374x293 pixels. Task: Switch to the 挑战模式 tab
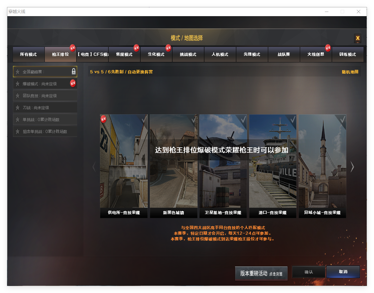tap(188, 54)
